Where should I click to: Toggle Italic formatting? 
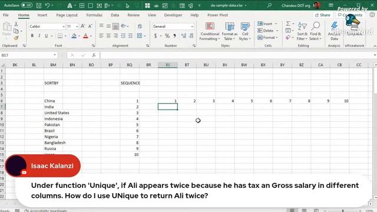click(39, 36)
